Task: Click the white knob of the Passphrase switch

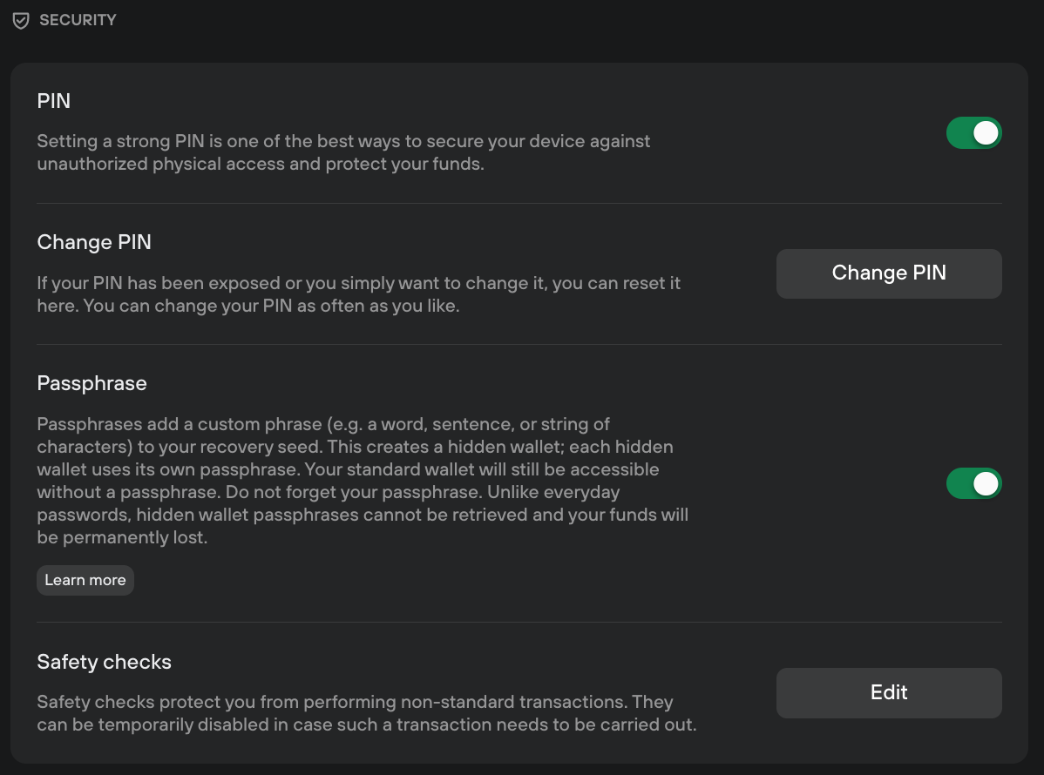Action: (x=986, y=483)
